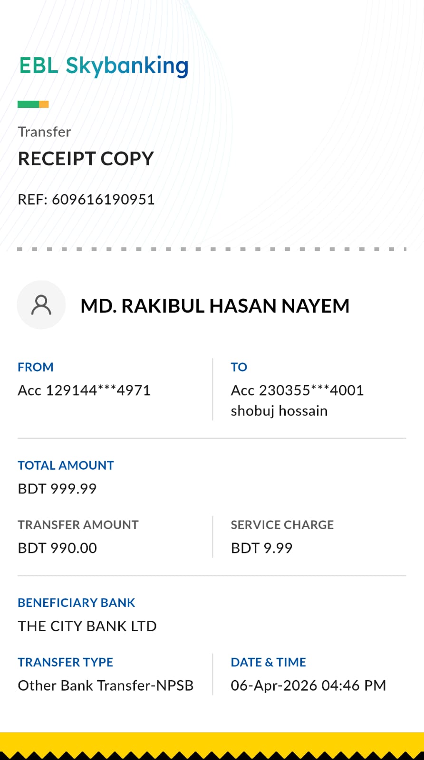Screen dimensions: 424x760
Task: Click the TO label
Action: click(x=239, y=367)
